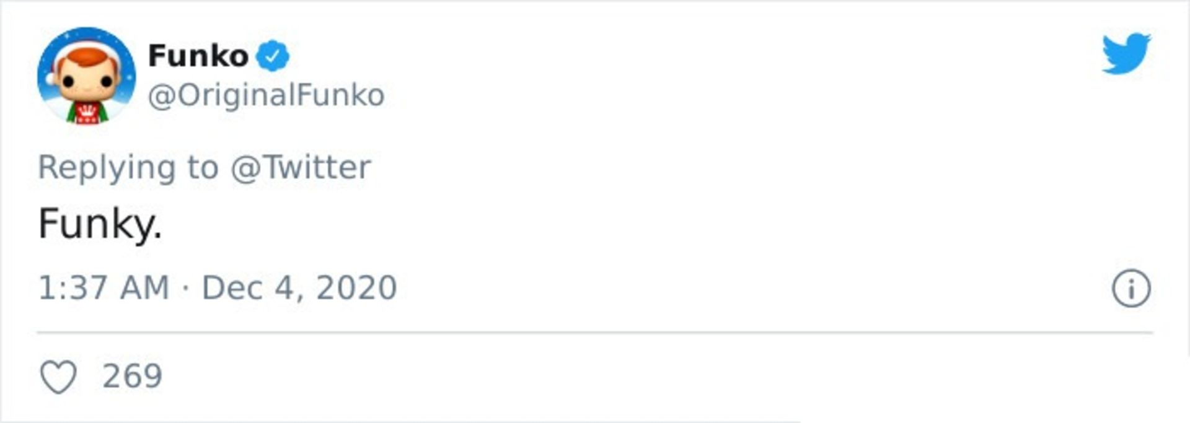Click the Dec 4, 2020 date

(x=299, y=288)
